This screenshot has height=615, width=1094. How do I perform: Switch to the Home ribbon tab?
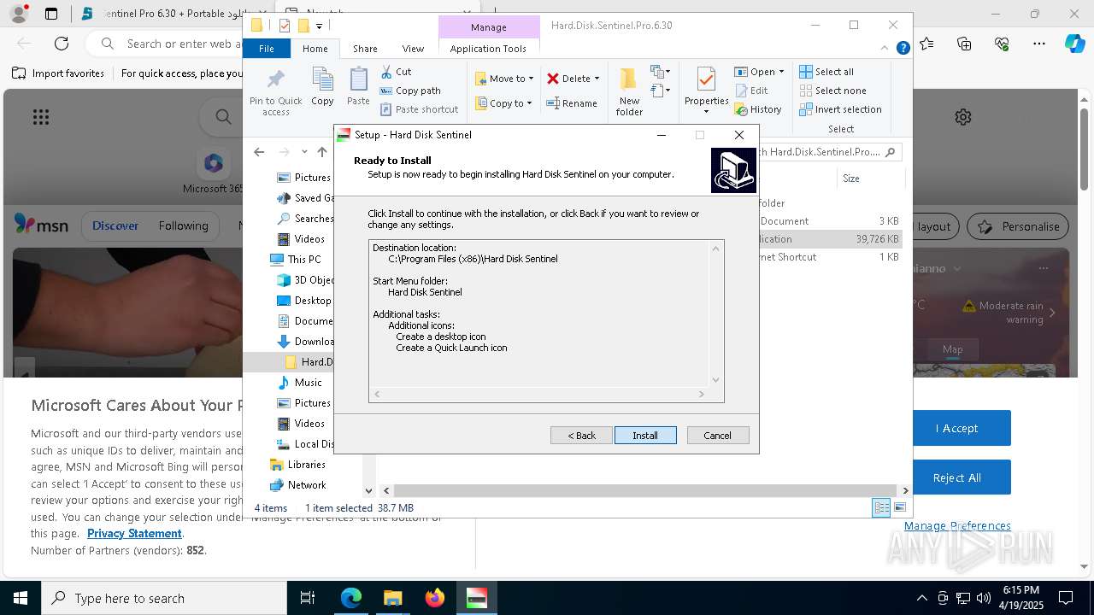click(x=315, y=49)
